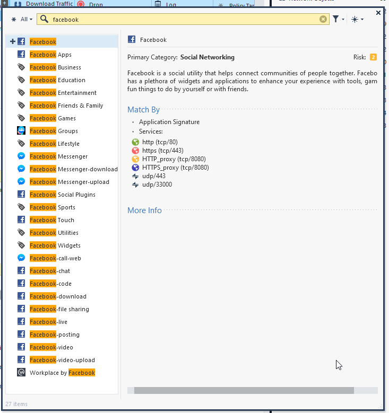Click the Social Networking category text
This screenshot has width=389, height=413.
click(x=208, y=57)
